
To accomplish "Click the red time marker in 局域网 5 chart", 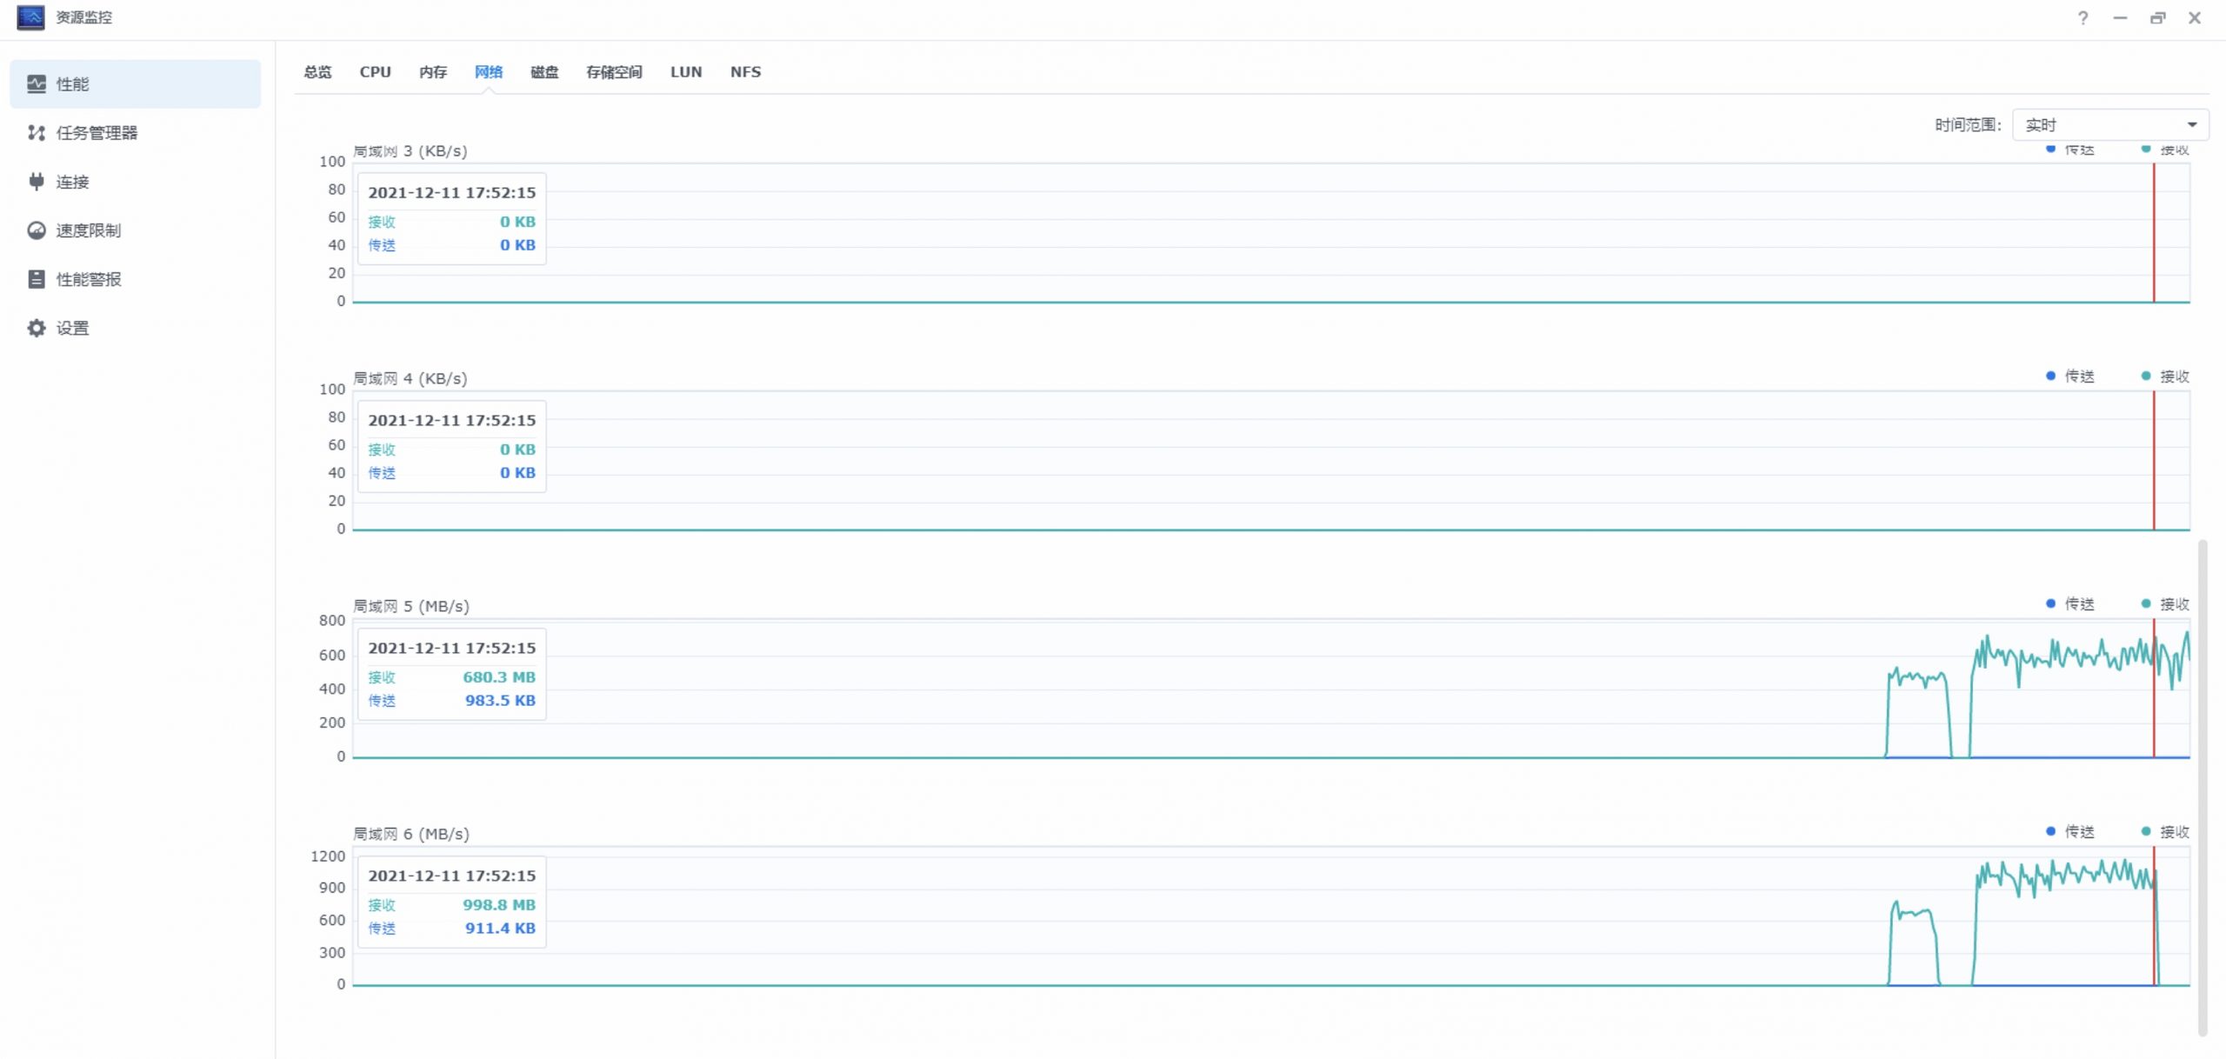I will [x=2154, y=688].
